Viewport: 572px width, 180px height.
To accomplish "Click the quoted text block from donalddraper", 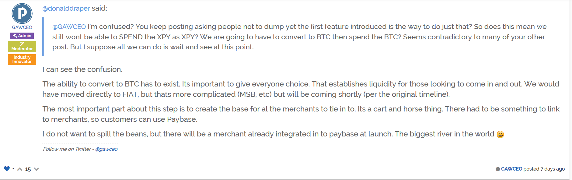I will click(300, 37).
